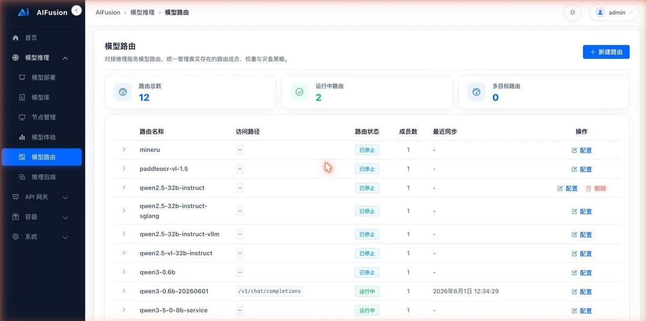Click the 模型体验 bar chart icon
Image resolution: width=647 pixels, height=321 pixels.
22,137
